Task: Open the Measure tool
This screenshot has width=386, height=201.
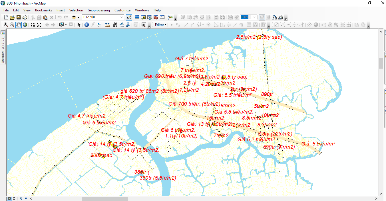Action: point(107,25)
